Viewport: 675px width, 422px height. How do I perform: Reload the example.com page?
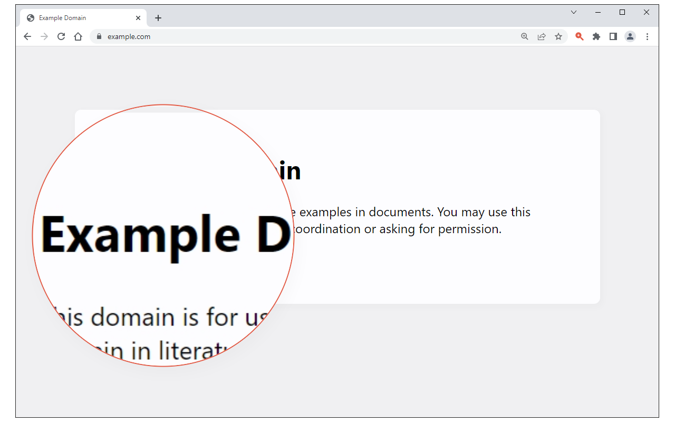click(61, 36)
